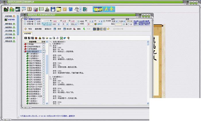Click the numbered 2 icon in result toolbar
The width and height of the screenshot is (201, 121).
[x=29, y=38]
